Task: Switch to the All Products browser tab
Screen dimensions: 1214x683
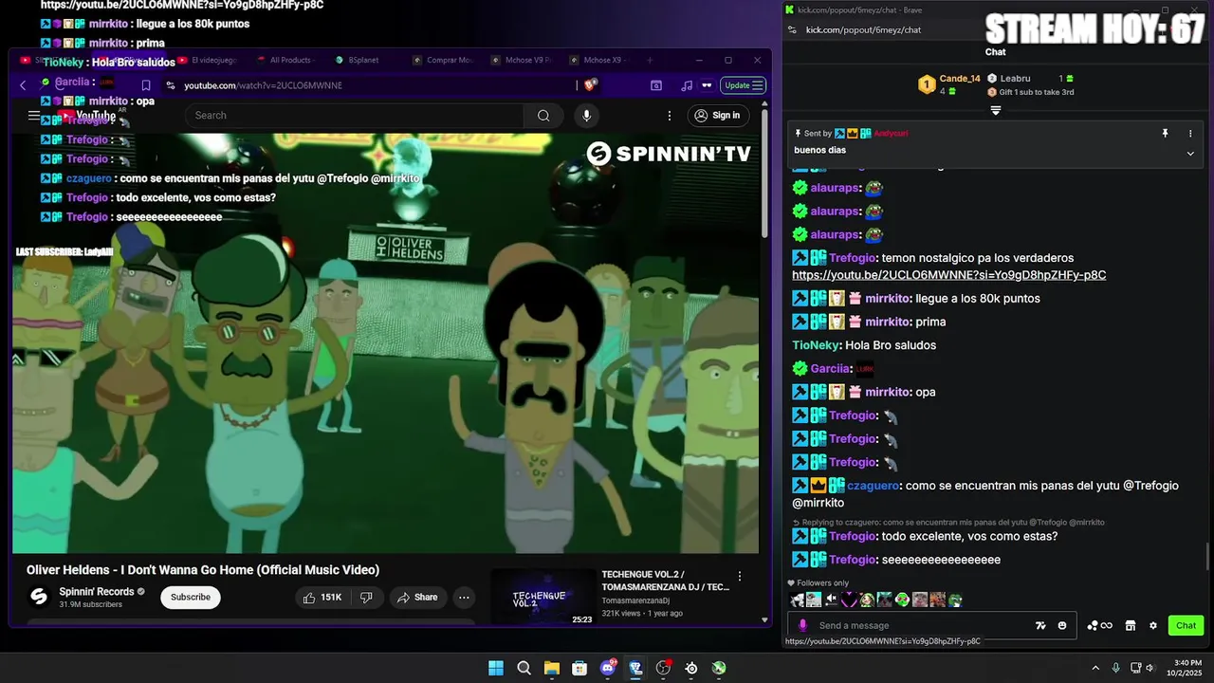Action: (290, 60)
